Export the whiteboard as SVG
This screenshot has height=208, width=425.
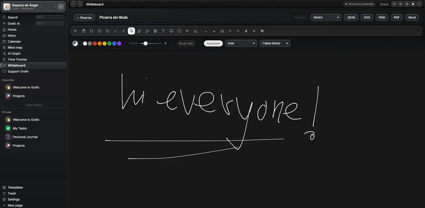pyautogui.click(x=367, y=17)
